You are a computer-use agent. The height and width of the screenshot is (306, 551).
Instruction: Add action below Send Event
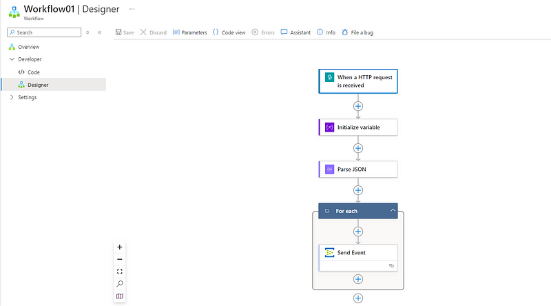358,279
